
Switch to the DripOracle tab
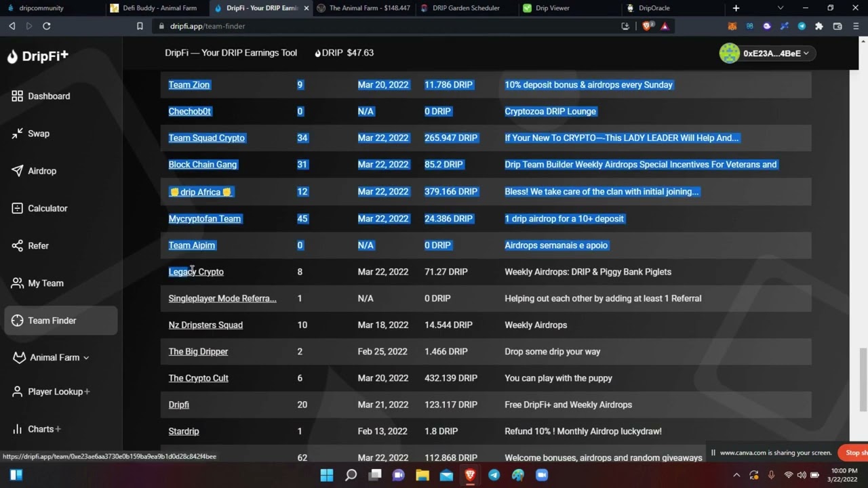click(672, 8)
